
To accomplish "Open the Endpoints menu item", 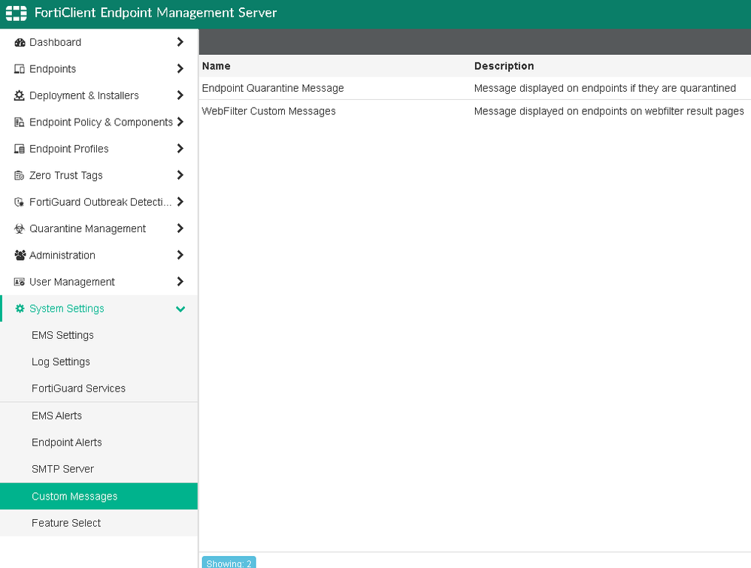I will [98, 69].
